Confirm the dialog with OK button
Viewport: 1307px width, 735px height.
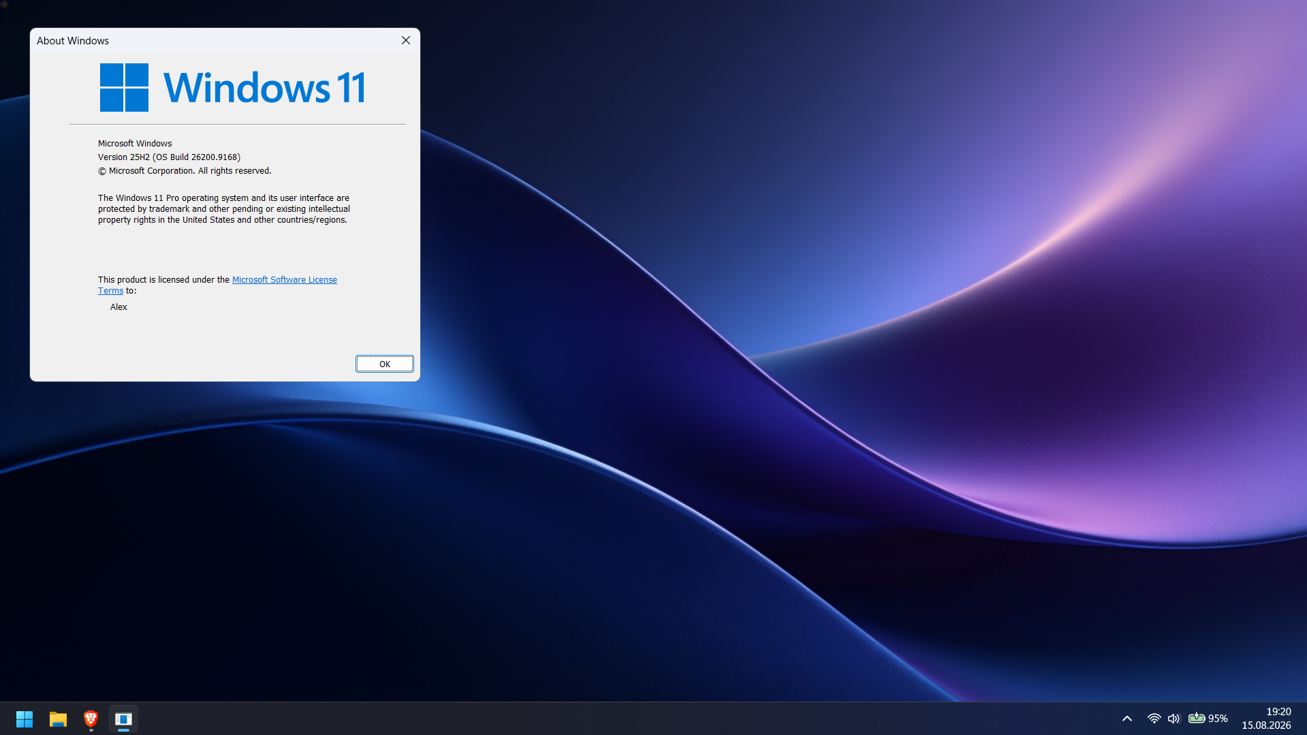(x=385, y=364)
